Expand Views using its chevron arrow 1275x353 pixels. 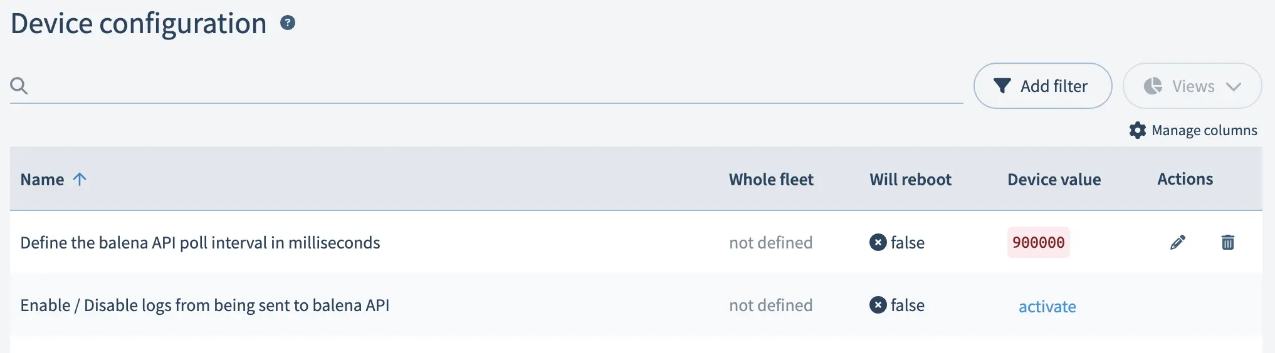coord(1234,86)
